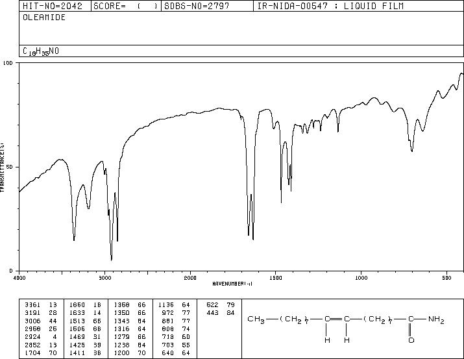Click the 100 label on transmittance axis

(x=8, y=63)
